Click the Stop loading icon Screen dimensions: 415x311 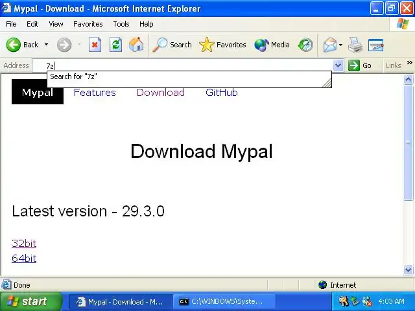point(95,45)
